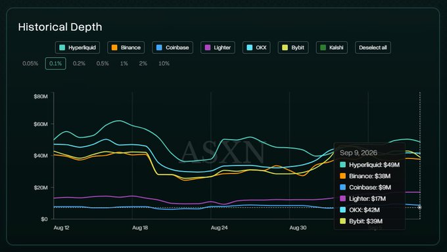This screenshot has width=447, height=252.
Task: Toggle the Coinbase series button
Action: pyautogui.click(x=172, y=47)
